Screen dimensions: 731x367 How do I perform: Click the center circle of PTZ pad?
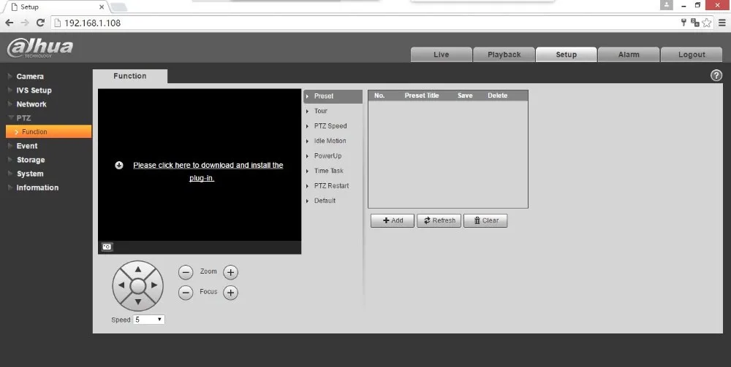click(138, 286)
